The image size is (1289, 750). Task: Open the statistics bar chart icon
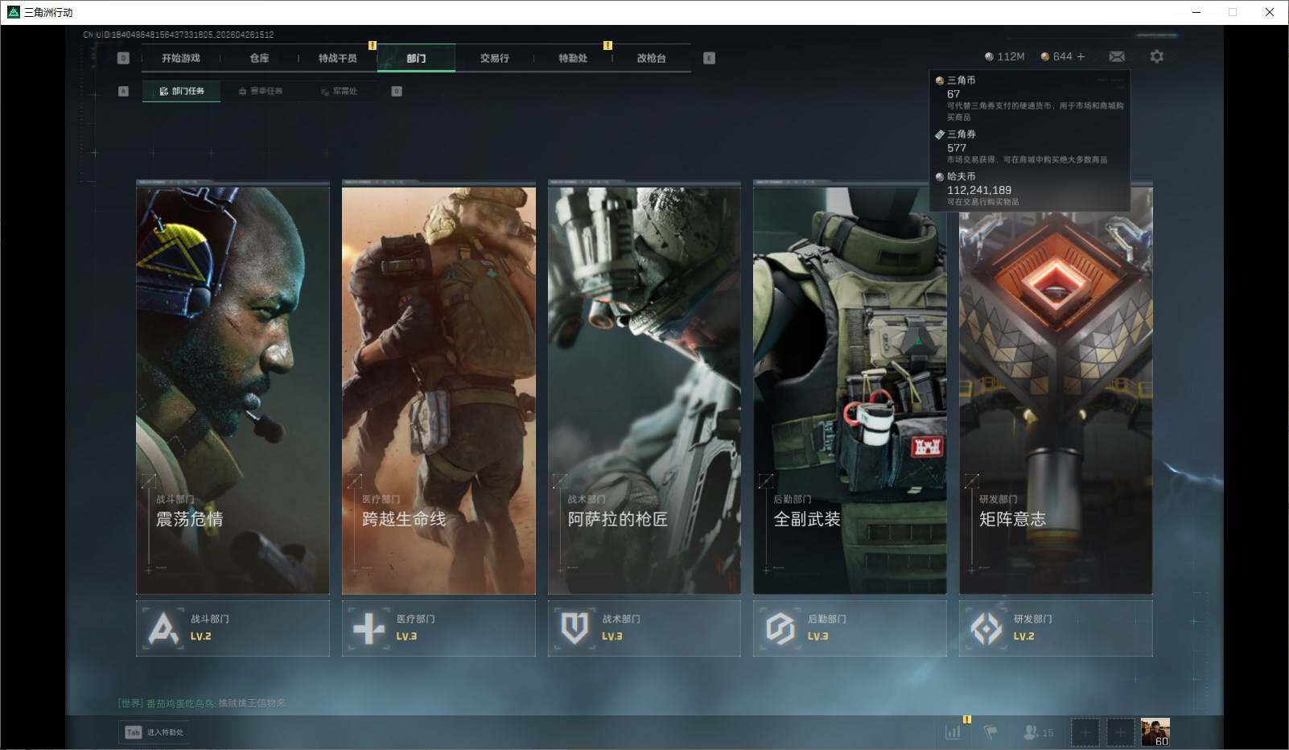tap(953, 732)
